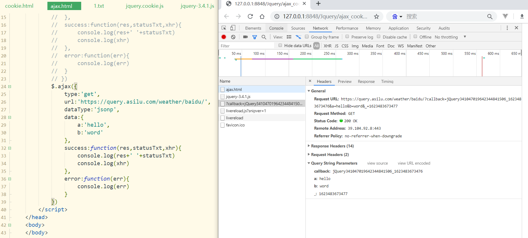Collapse code fold at line 24

(9, 86)
